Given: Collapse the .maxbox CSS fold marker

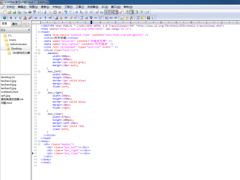Looking at the screenshot, I should (x=39, y=53).
